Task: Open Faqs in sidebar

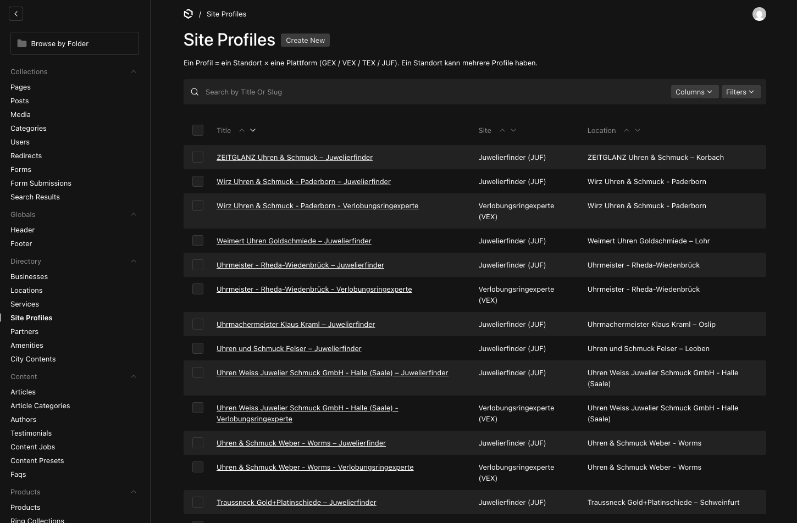Action: pyautogui.click(x=18, y=474)
